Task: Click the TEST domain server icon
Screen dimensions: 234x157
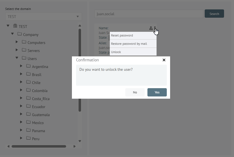Action: [15, 26]
